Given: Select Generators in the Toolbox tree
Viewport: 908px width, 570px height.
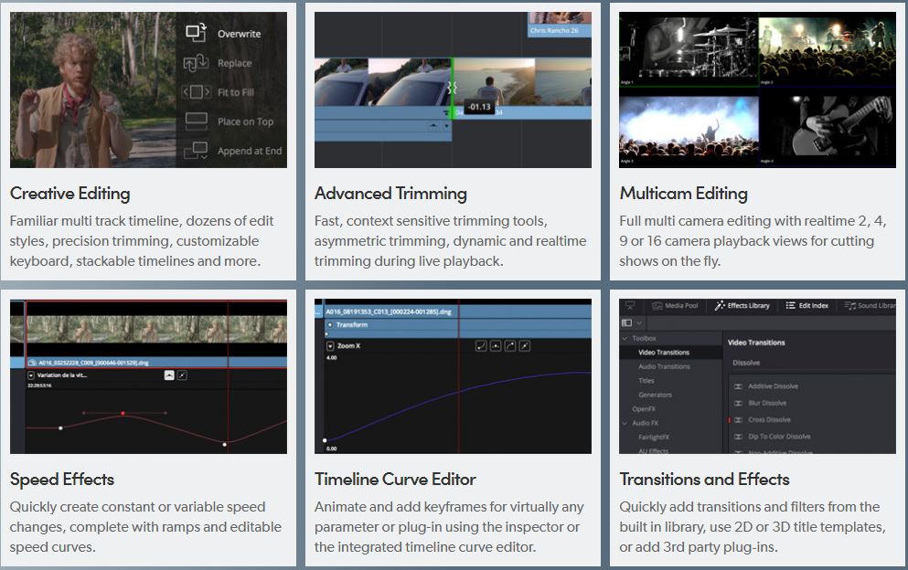Looking at the screenshot, I should point(655,396).
